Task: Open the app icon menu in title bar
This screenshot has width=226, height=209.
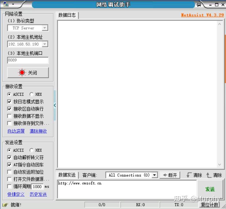Action: pos(6,4)
